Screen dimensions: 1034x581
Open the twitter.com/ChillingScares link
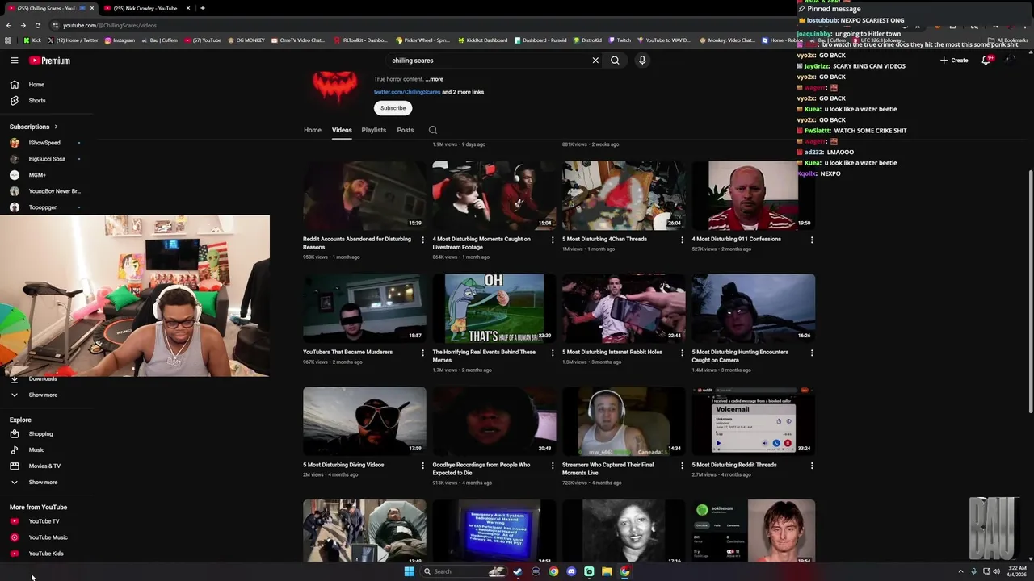407,92
